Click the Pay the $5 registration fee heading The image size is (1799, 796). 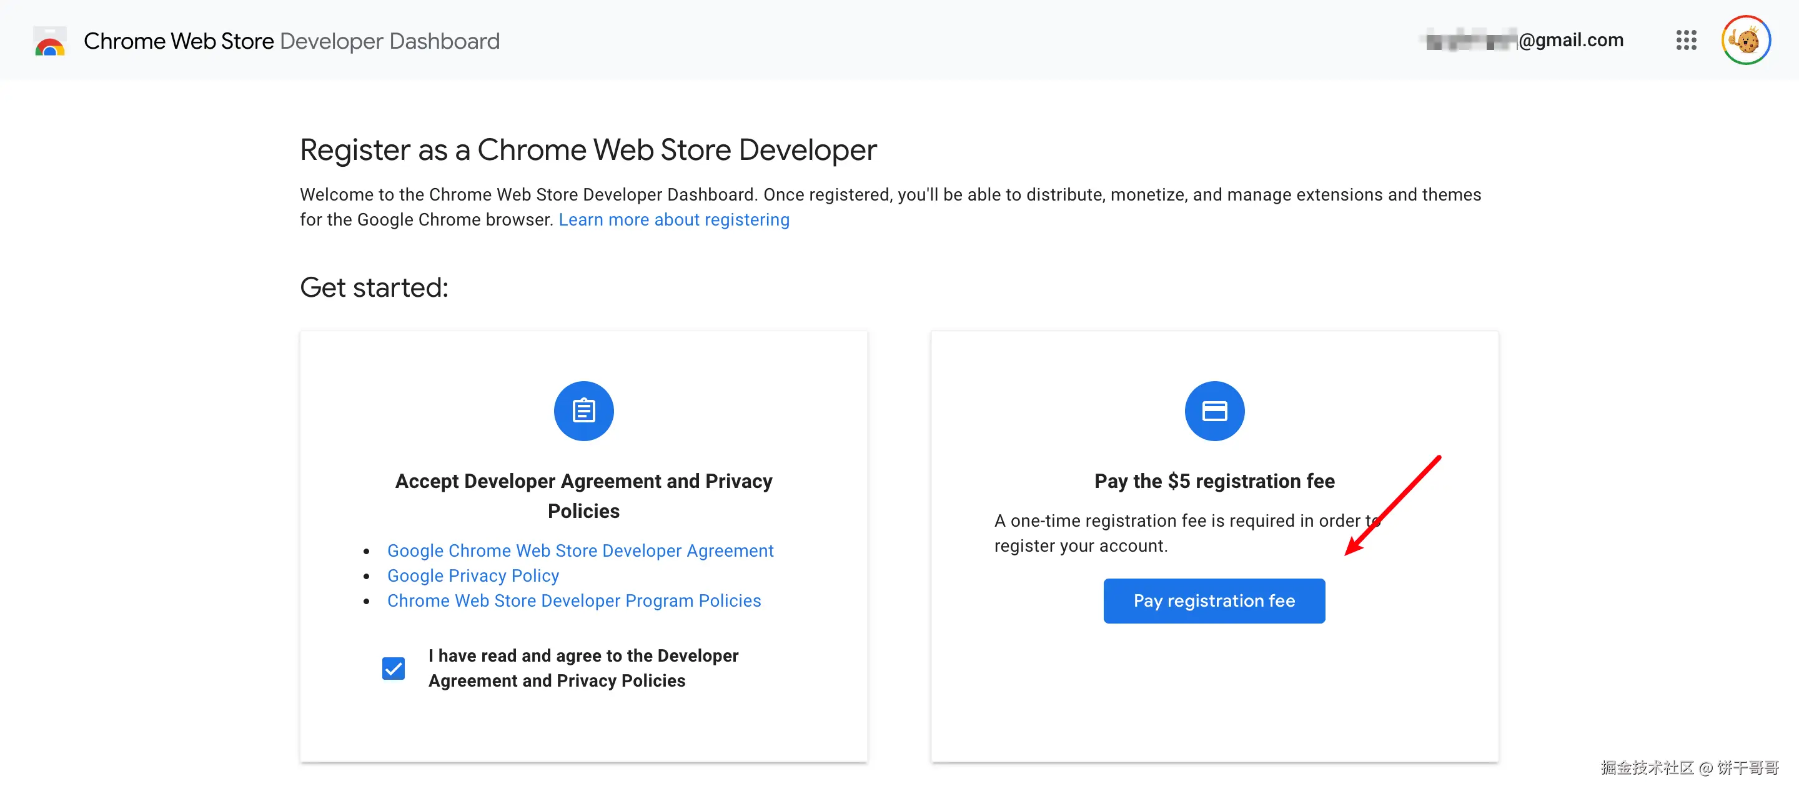[x=1214, y=481]
